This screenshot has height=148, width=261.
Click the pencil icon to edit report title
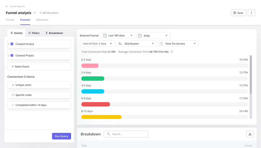click(x=35, y=13)
